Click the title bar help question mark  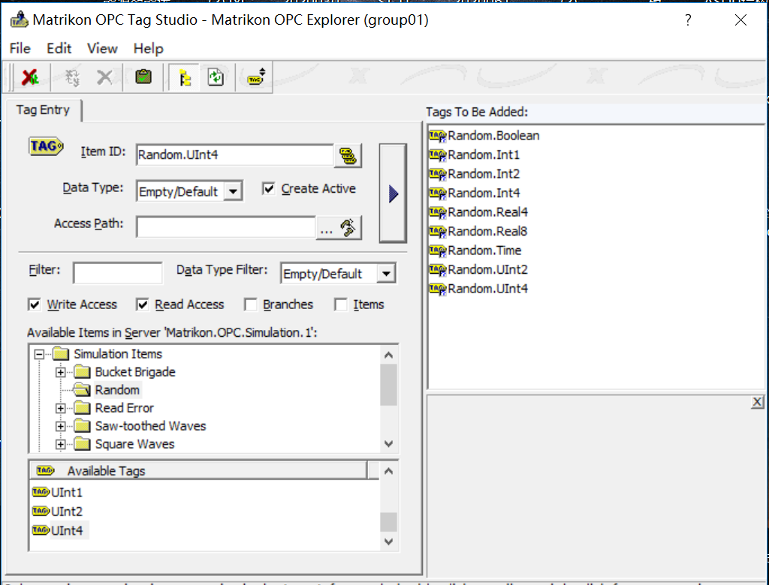pos(688,20)
